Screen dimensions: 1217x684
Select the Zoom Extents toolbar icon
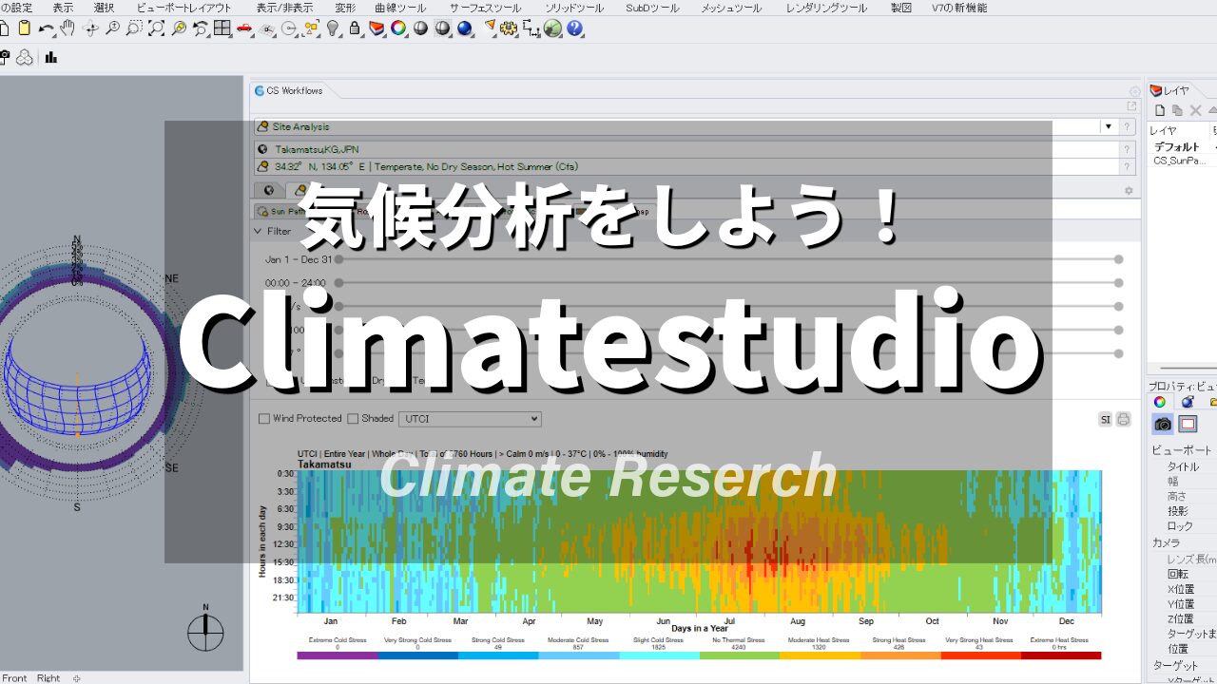pos(156,28)
